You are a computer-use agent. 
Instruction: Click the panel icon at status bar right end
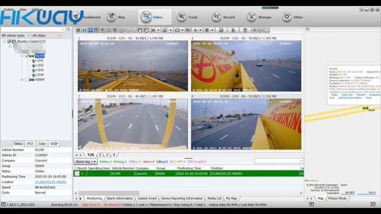click(373, 204)
